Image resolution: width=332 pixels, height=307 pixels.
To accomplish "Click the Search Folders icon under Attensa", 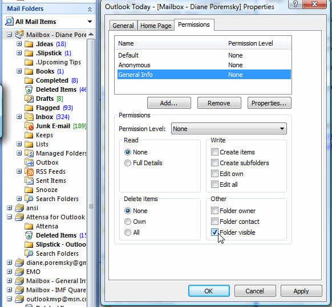I will (x=29, y=253).
